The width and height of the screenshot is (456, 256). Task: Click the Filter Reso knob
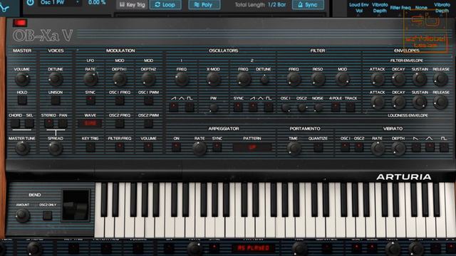tap(318, 79)
